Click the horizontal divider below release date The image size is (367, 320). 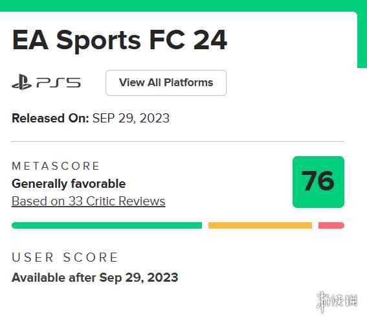[177, 141]
